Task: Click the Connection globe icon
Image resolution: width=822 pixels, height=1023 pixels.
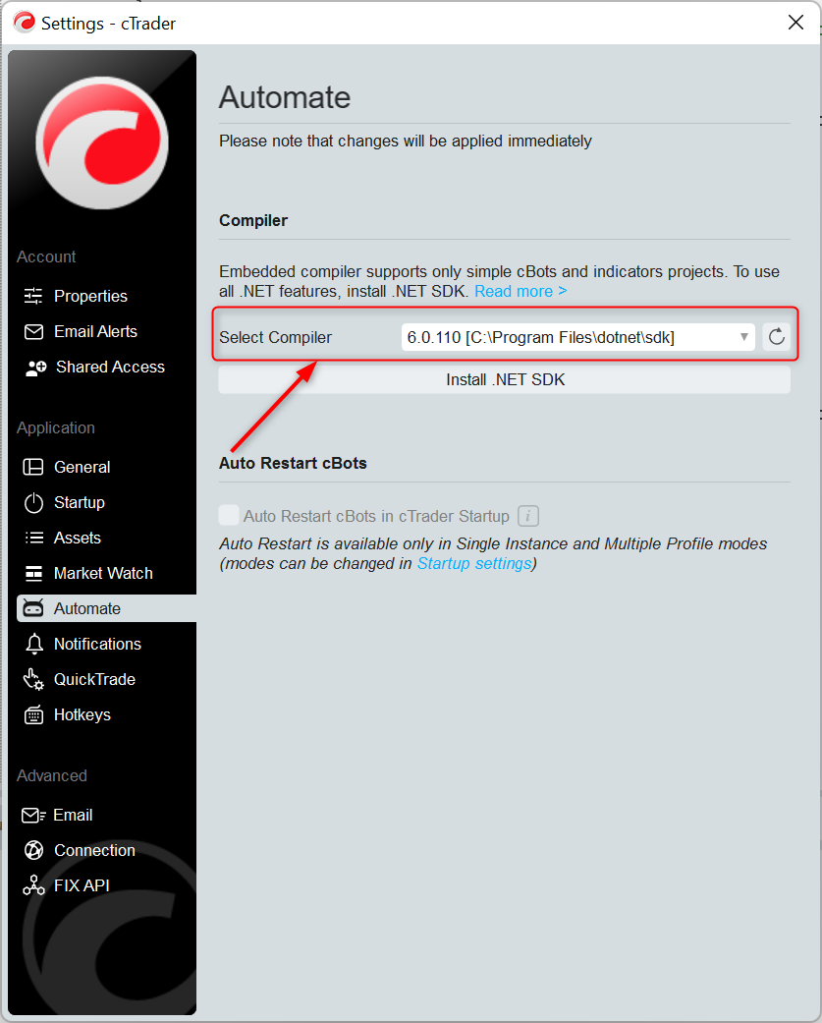Action: 33,850
